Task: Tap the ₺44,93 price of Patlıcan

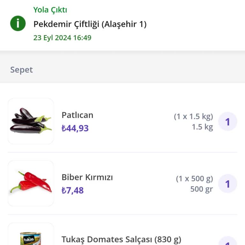Action: [x=75, y=128]
